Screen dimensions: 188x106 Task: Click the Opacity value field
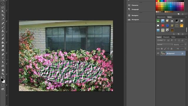tap(182, 44)
